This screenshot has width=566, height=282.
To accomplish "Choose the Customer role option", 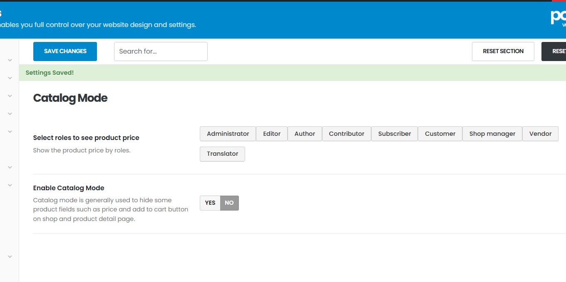I will [x=440, y=134].
